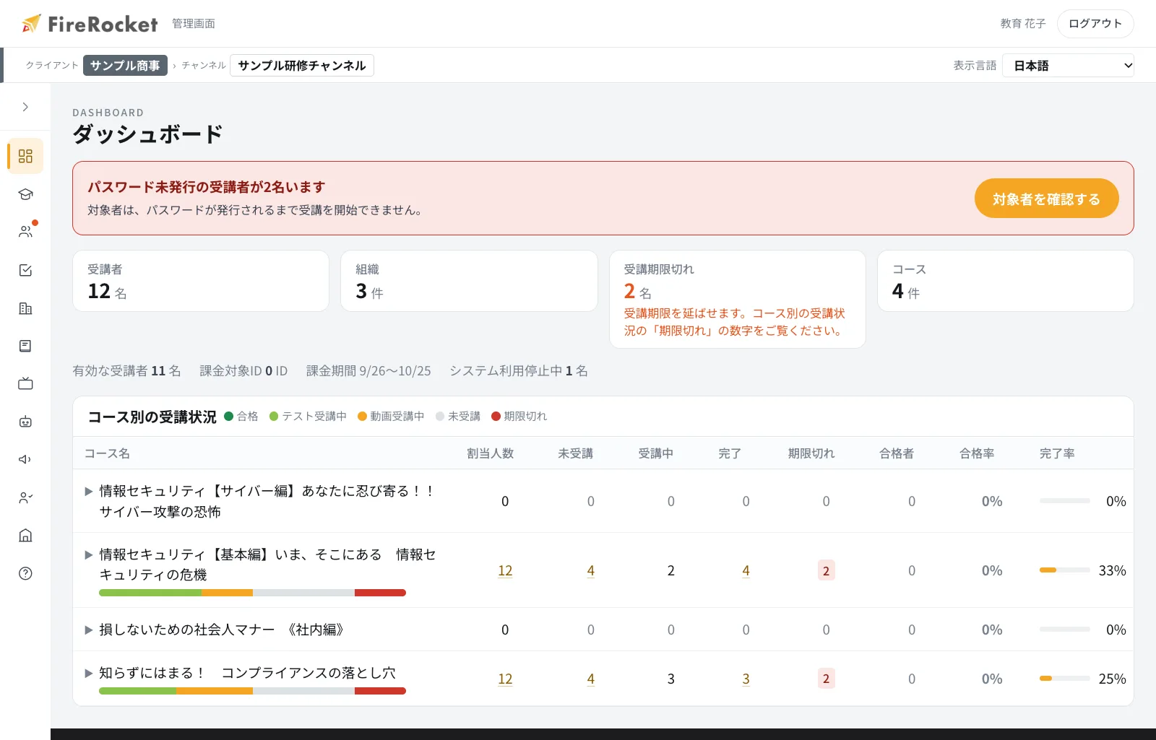Open the book icon in sidebar
Screen dimensions: 1156x740
click(x=25, y=346)
